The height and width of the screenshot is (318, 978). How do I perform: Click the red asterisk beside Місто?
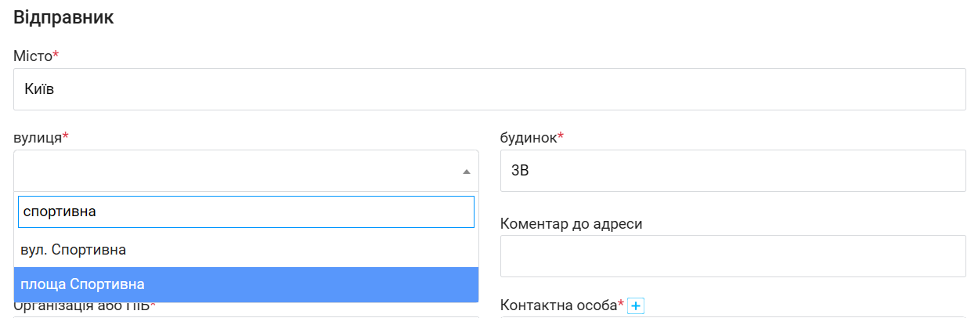click(56, 55)
